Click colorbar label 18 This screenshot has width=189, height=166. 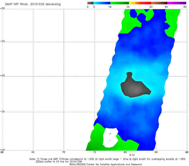click(110, 7)
